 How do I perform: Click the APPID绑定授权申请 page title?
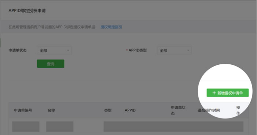pos(27,11)
